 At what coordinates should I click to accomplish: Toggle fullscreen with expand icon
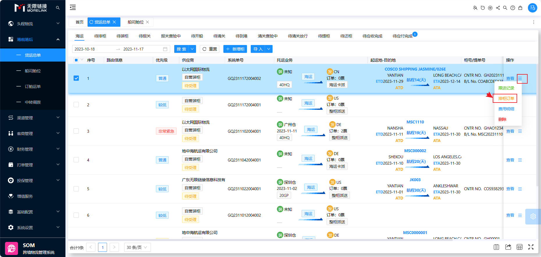[x=531, y=247]
